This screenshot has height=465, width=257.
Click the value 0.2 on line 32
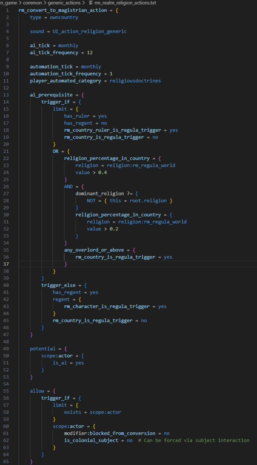pos(114,229)
